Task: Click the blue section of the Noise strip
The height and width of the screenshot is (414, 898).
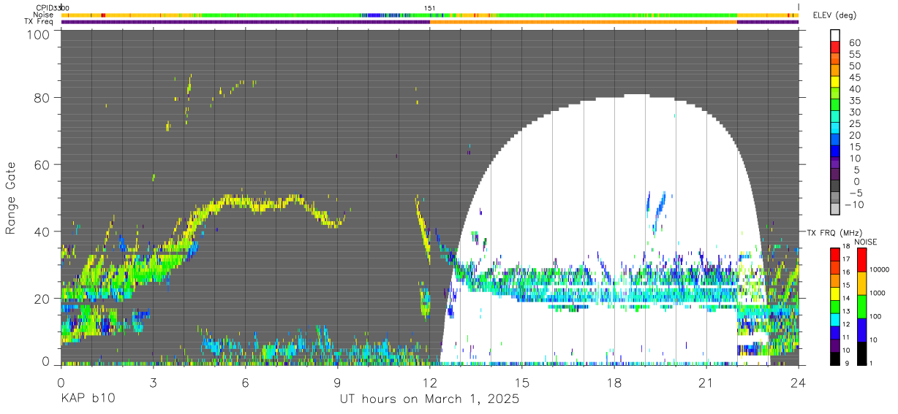Action: (x=374, y=15)
